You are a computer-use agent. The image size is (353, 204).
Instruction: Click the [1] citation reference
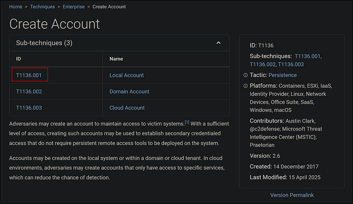pyautogui.click(x=187, y=122)
